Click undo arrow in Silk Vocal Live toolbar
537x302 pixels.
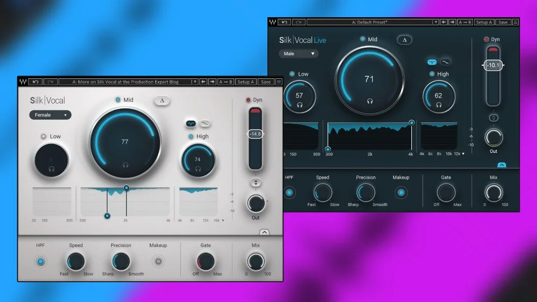click(x=285, y=22)
